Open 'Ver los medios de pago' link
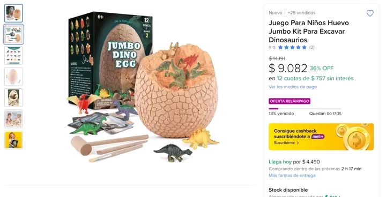 point(293,87)
